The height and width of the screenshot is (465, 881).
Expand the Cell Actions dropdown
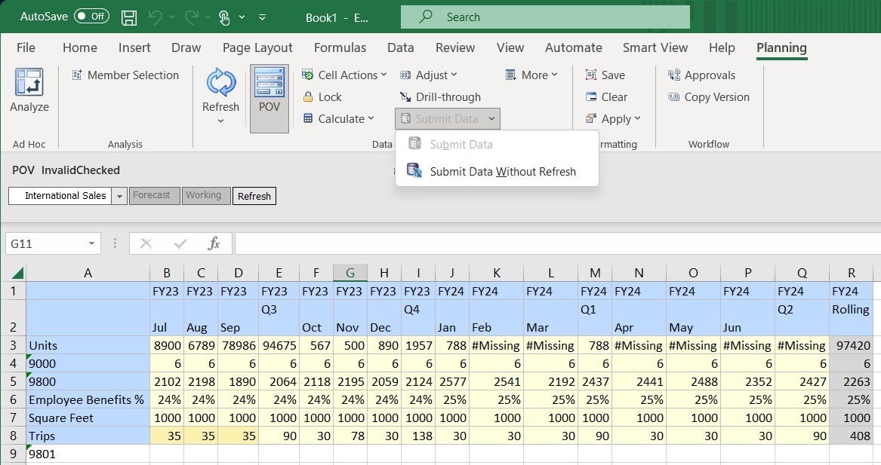[344, 75]
